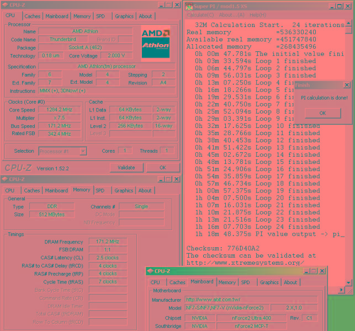
Task: Click the Bus Speed 171.2 MHz field
Action: (x=60, y=126)
